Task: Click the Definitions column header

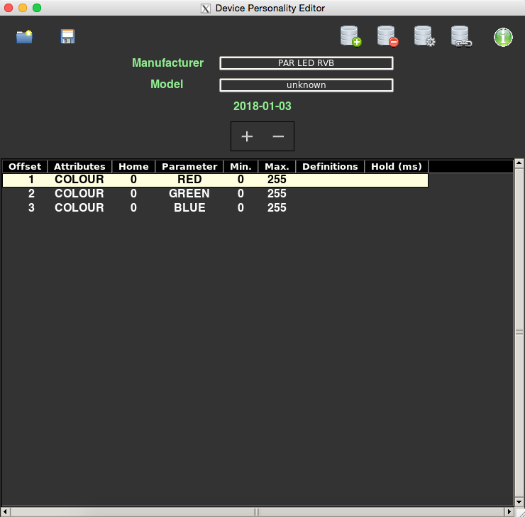Action: [330, 167]
